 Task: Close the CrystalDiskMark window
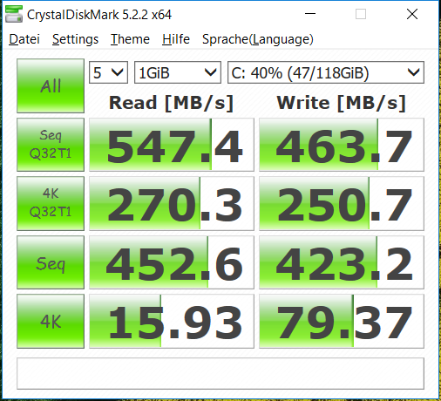412,14
